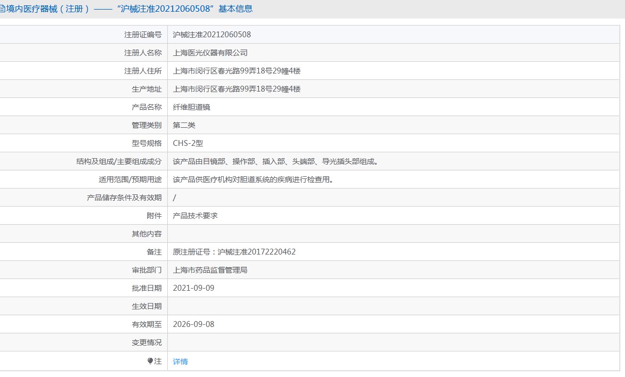Screen dimensions: 625x377
Task: Click the 型号规格 label
Action: 147,143
